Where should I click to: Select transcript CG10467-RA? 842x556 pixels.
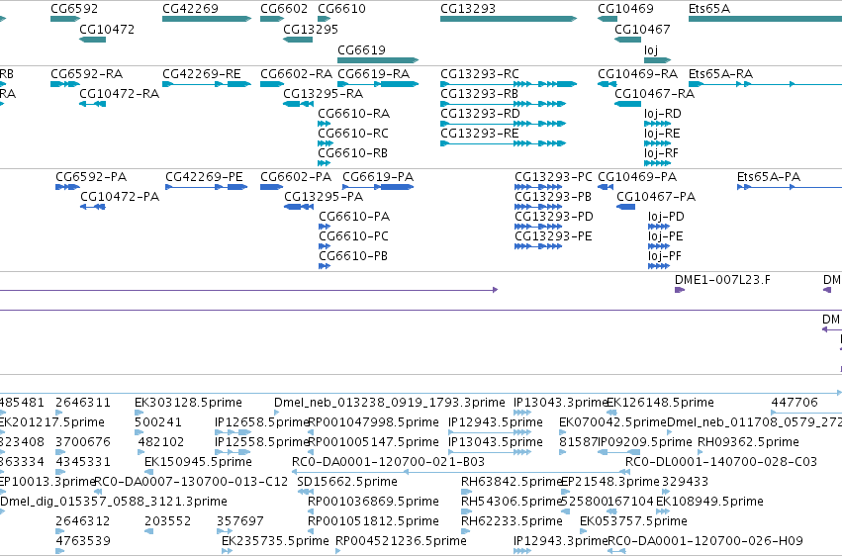click(x=655, y=94)
